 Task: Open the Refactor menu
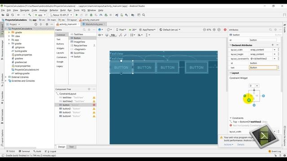coord(54,10)
